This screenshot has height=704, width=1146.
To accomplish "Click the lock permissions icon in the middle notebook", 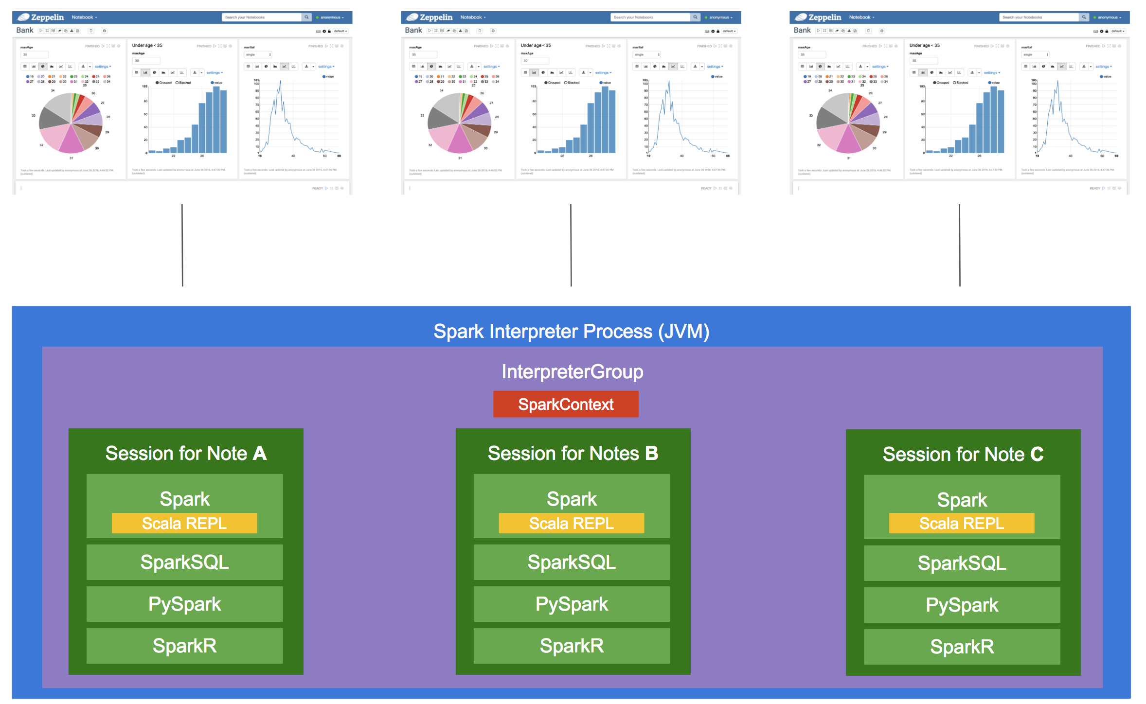I will click(718, 31).
